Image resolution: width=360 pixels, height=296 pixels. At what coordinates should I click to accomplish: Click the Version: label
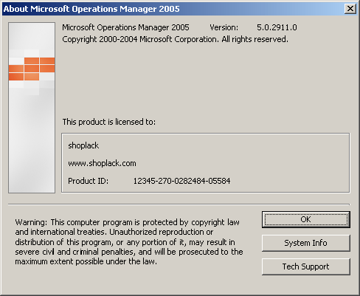[x=224, y=27]
